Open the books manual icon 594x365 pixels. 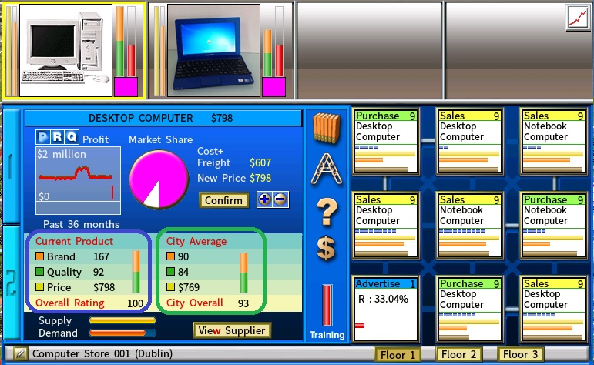pos(327,128)
